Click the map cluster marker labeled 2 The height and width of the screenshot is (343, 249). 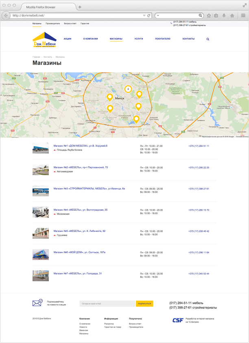(128, 89)
